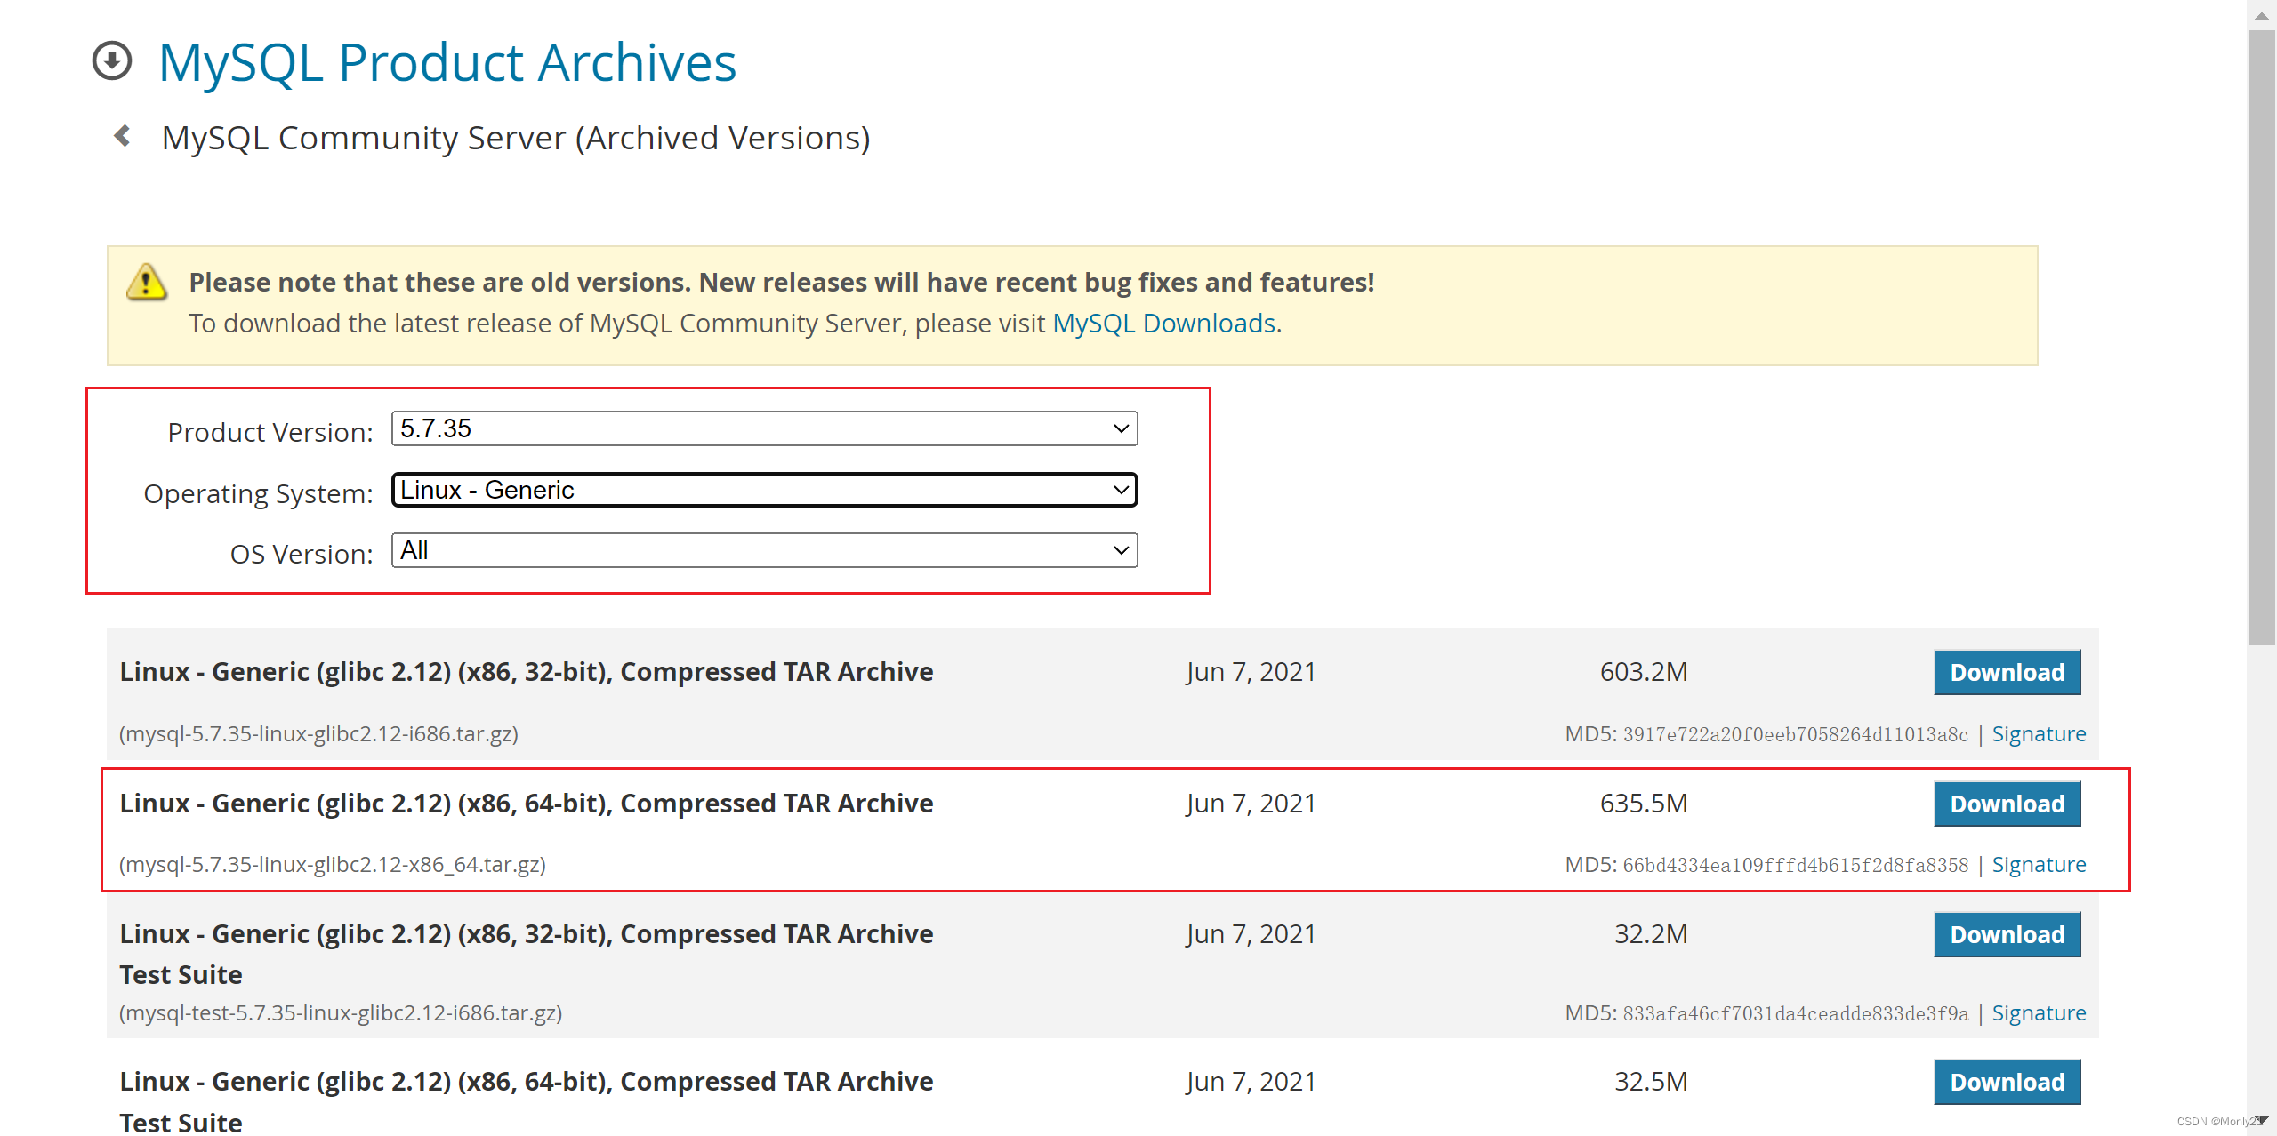
Task: Click the yellow warning triangle icon
Action: click(x=146, y=283)
